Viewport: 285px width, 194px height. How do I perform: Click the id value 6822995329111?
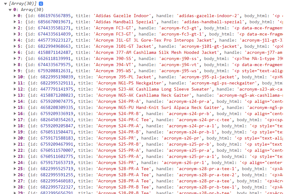coord(57,83)
